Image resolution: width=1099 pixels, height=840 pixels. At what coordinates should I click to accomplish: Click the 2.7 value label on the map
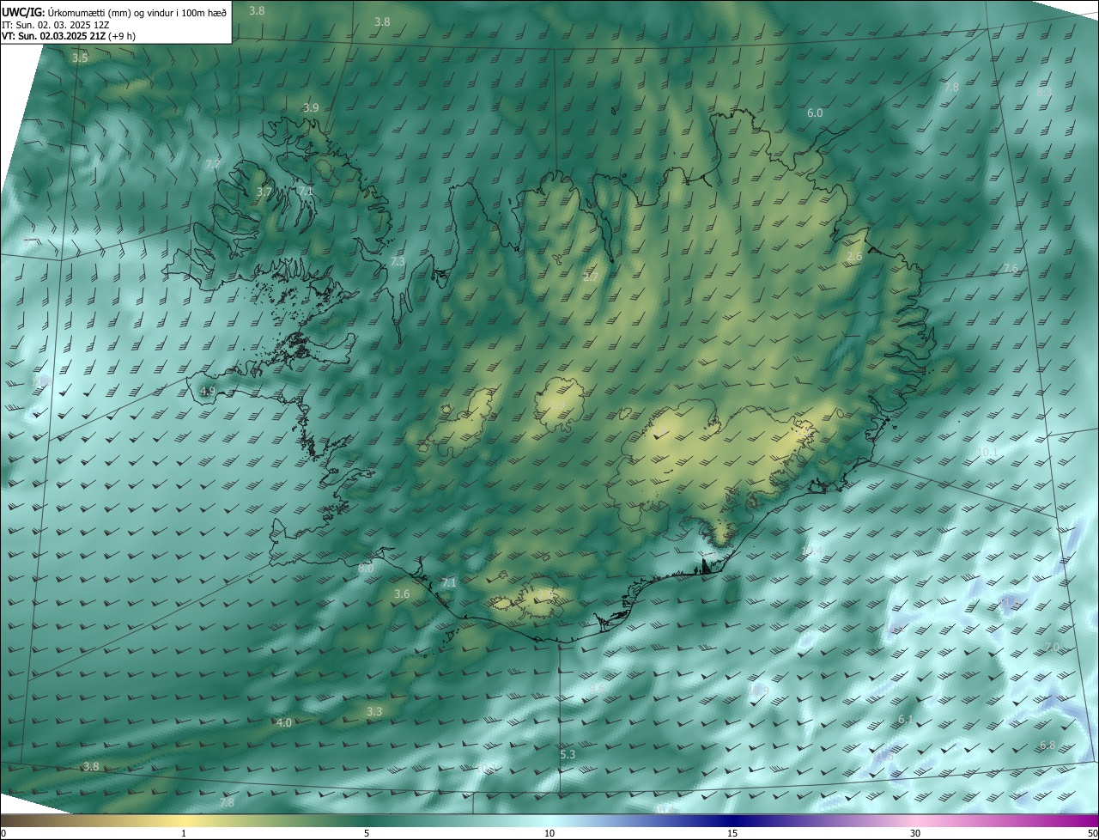[x=590, y=277]
